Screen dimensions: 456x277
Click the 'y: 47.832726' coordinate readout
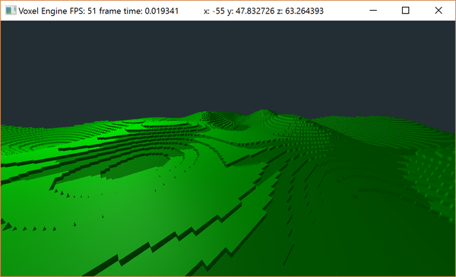pos(251,11)
